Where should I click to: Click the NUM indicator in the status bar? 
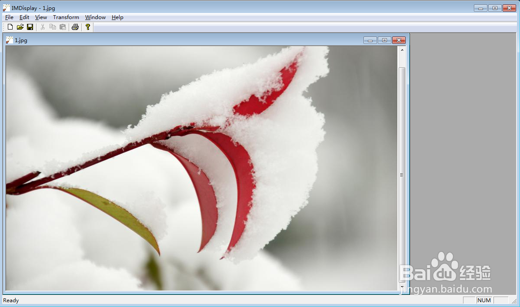pyautogui.click(x=484, y=300)
